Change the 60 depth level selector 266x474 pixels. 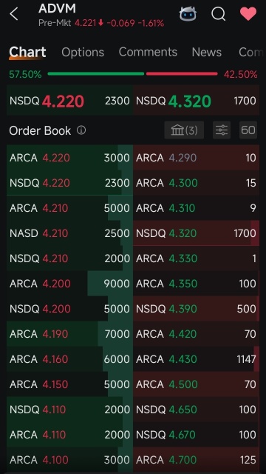pos(248,130)
